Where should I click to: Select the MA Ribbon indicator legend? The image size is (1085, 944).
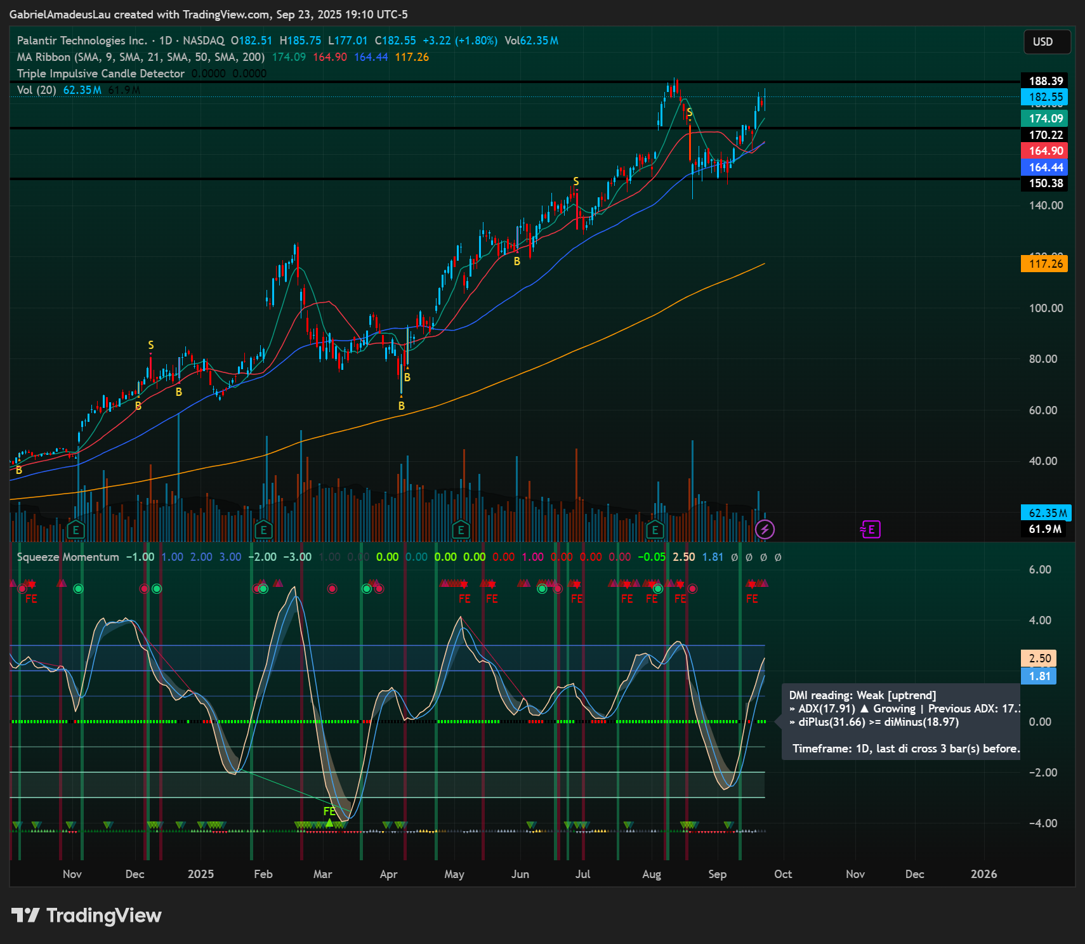coord(140,57)
